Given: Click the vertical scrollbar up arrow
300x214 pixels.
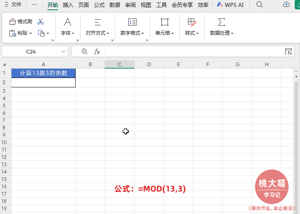Looking at the screenshot, I should click(x=296, y=76).
